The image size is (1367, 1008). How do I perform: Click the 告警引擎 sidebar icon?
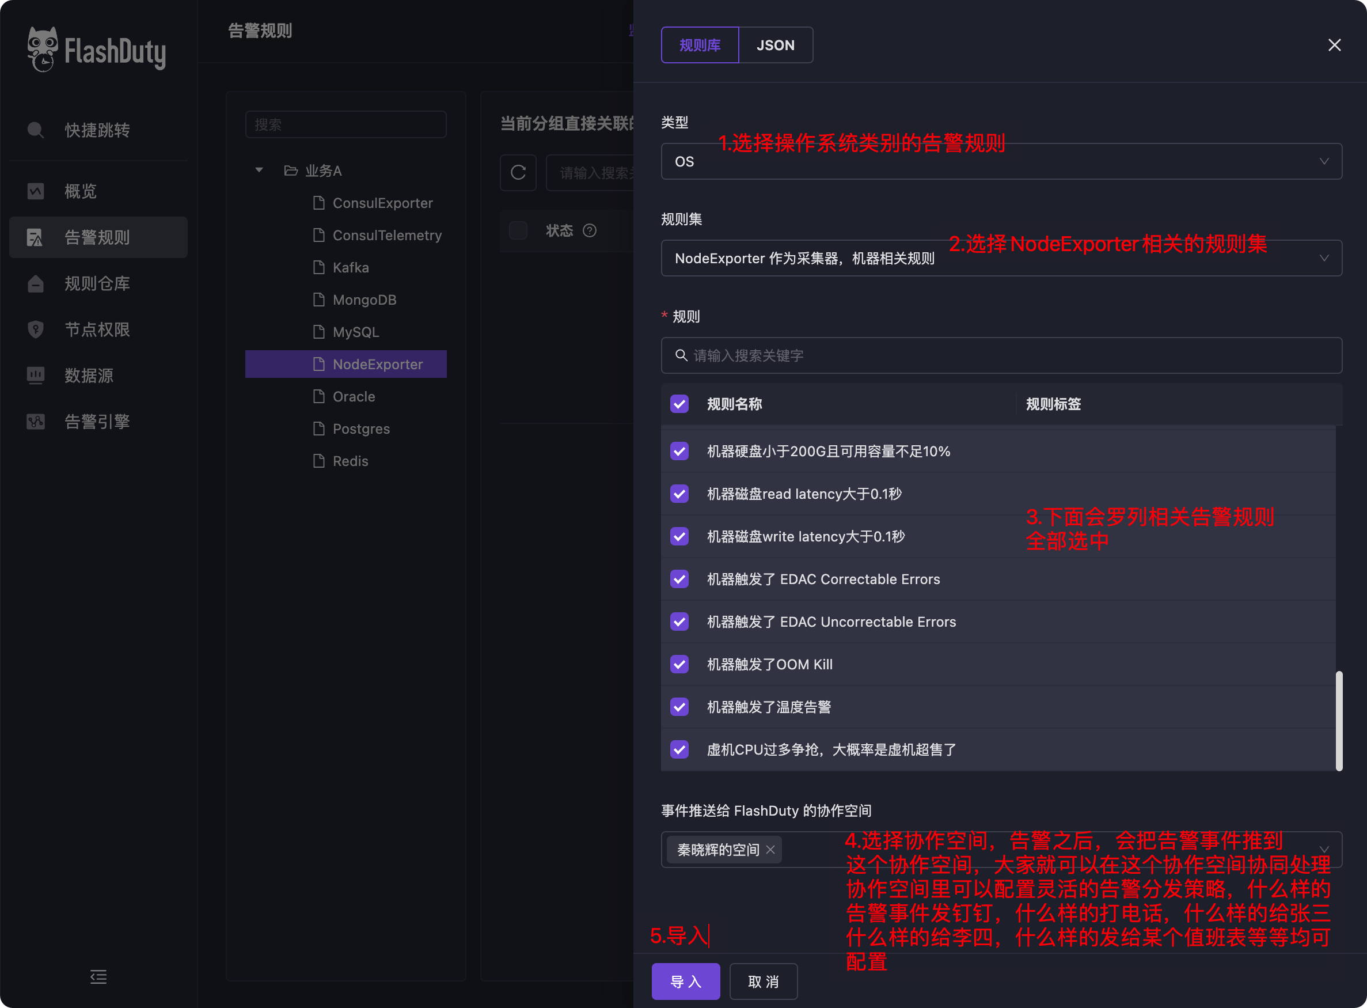35,422
